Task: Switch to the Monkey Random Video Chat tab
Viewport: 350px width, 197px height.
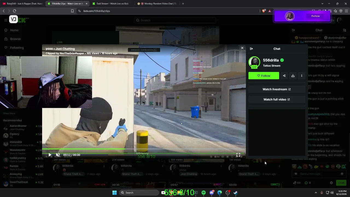Action: pos(157,4)
